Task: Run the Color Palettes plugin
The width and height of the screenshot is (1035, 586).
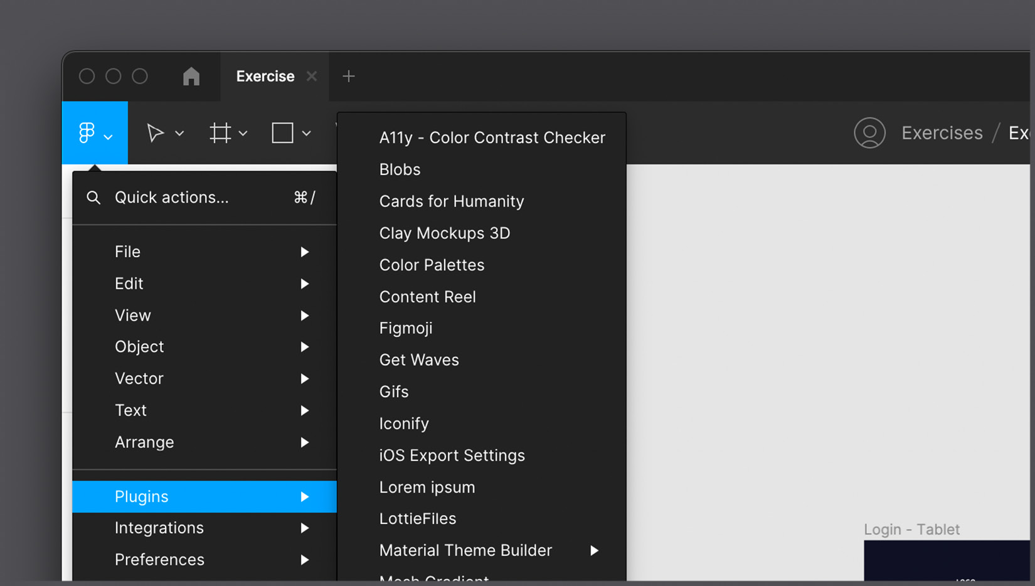Action: (432, 265)
